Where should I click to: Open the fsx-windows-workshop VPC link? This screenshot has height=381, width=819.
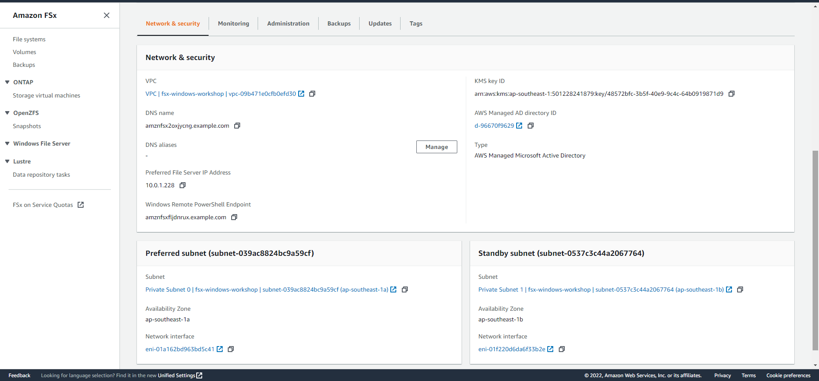(x=221, y=94)
